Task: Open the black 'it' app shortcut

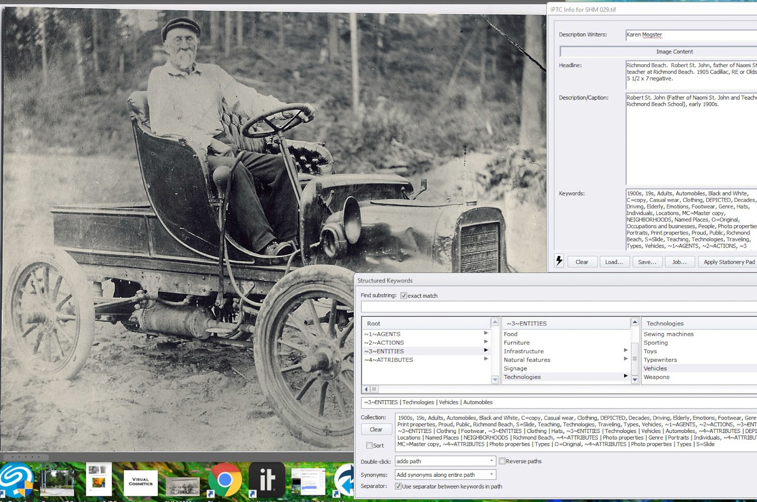Action: tap(267, 480)
